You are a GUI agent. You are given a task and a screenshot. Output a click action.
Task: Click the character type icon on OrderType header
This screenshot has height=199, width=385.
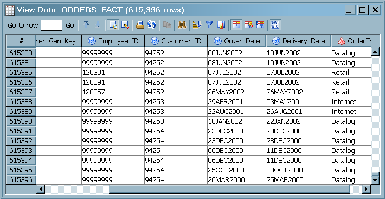342,41
